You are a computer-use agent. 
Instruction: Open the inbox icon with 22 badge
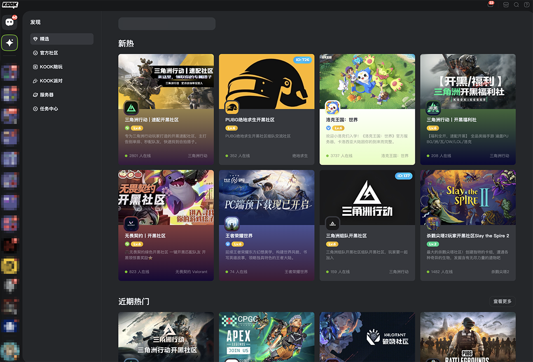point(491,4)
